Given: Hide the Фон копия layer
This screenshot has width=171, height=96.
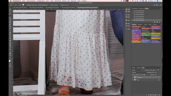Looking at the screenshot, I should click(133, 77).
